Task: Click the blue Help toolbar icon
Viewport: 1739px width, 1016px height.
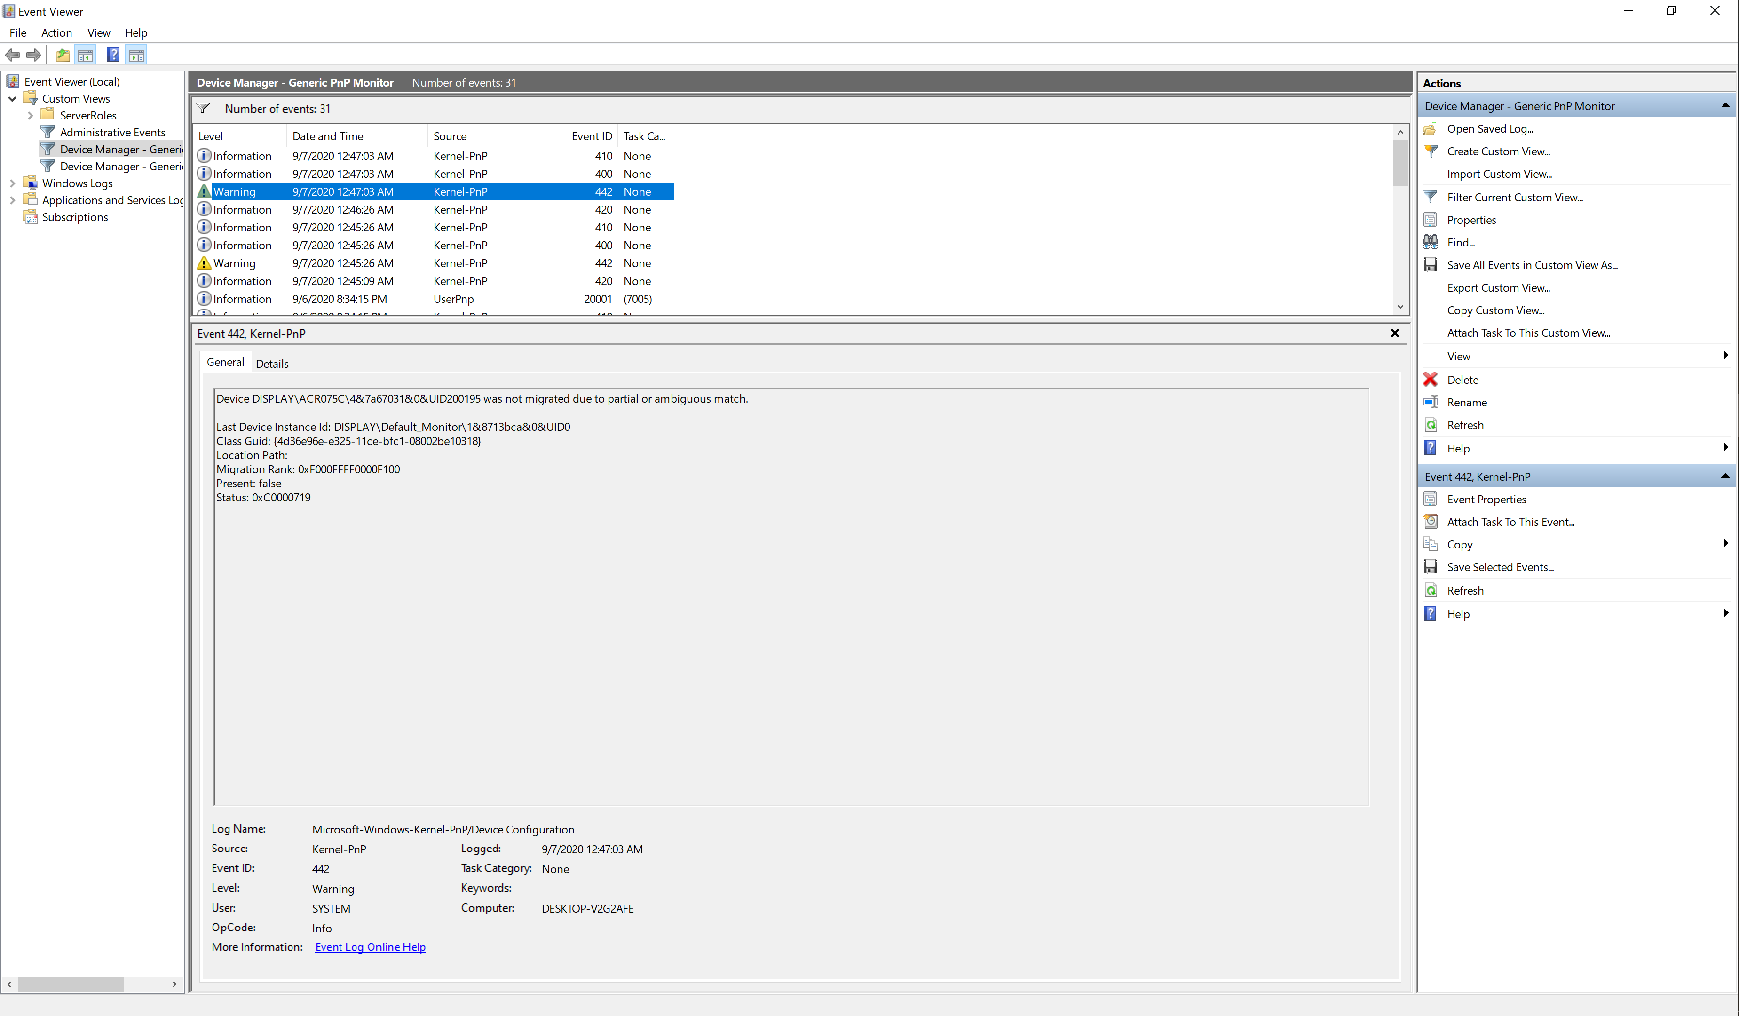Action: click(x=113, y=55)
